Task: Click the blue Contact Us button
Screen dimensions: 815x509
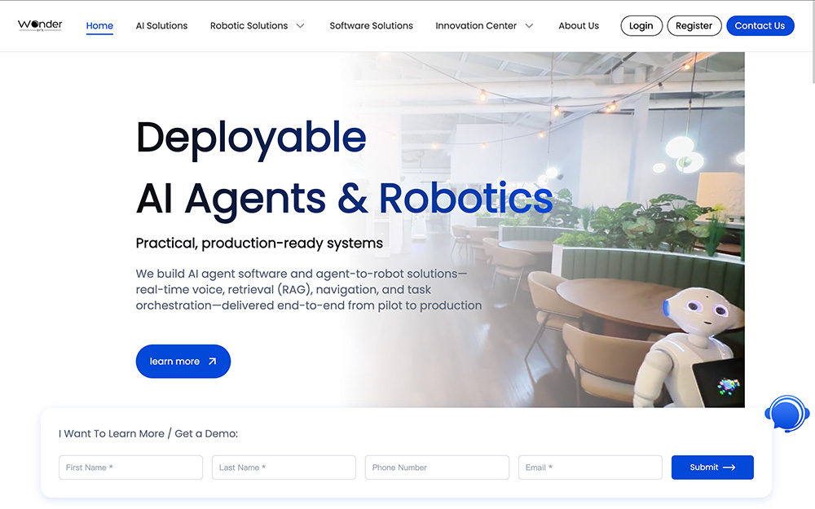Action: [760, 26]
